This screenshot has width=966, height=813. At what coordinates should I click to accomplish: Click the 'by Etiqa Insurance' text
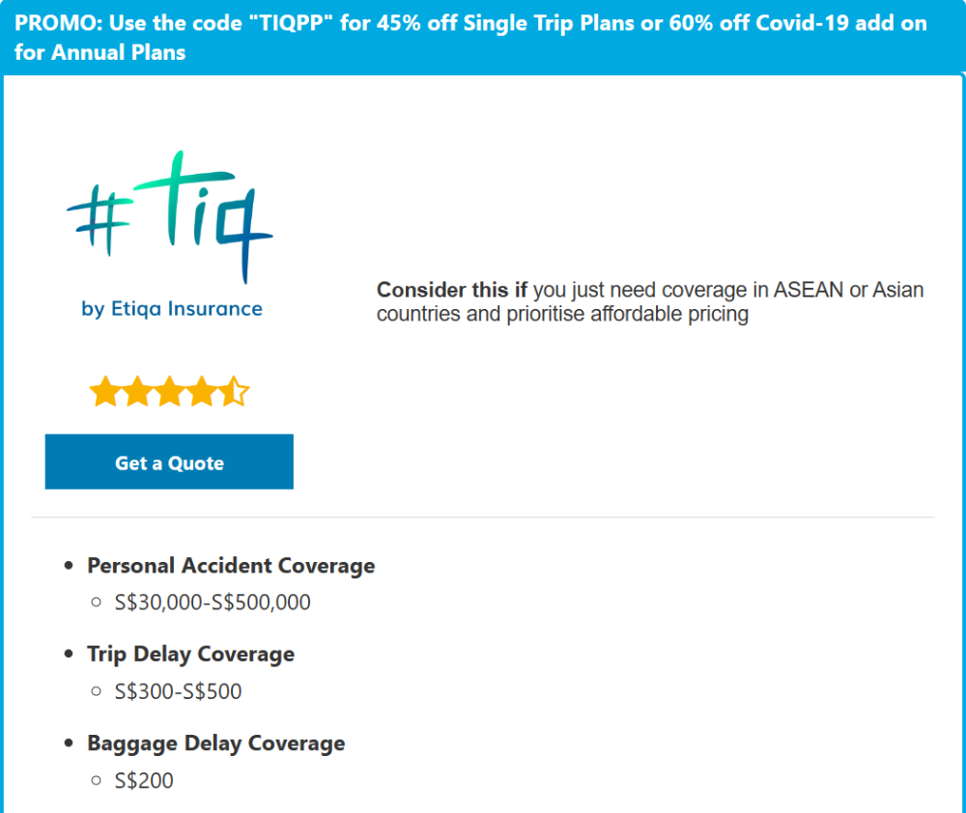point(172,309)
